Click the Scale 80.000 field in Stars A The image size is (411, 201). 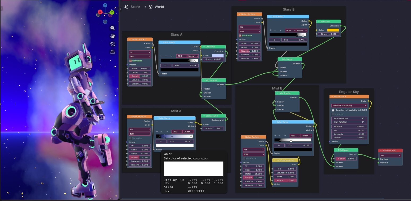point(140,69)
